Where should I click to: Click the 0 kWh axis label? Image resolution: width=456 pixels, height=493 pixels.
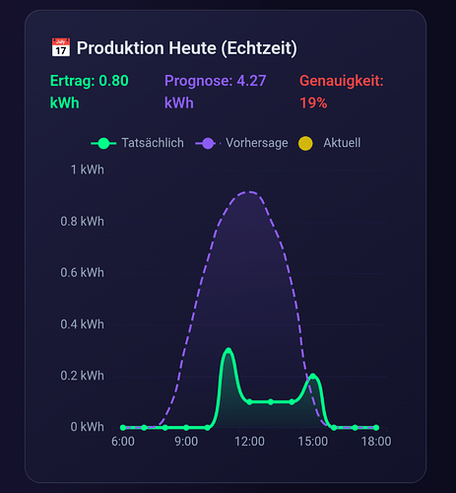[87, 427]
